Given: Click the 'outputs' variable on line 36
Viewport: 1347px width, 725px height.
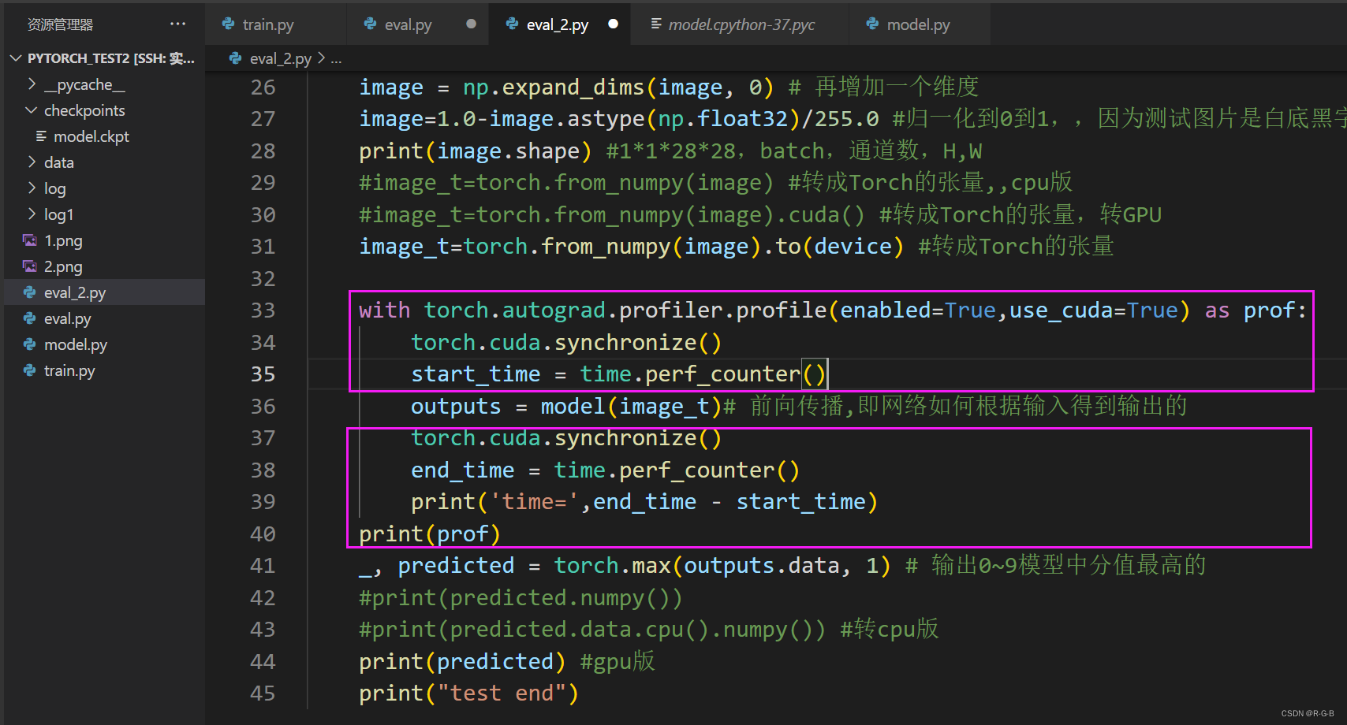Looking at the screenshot, I should (x=456, y=407).
